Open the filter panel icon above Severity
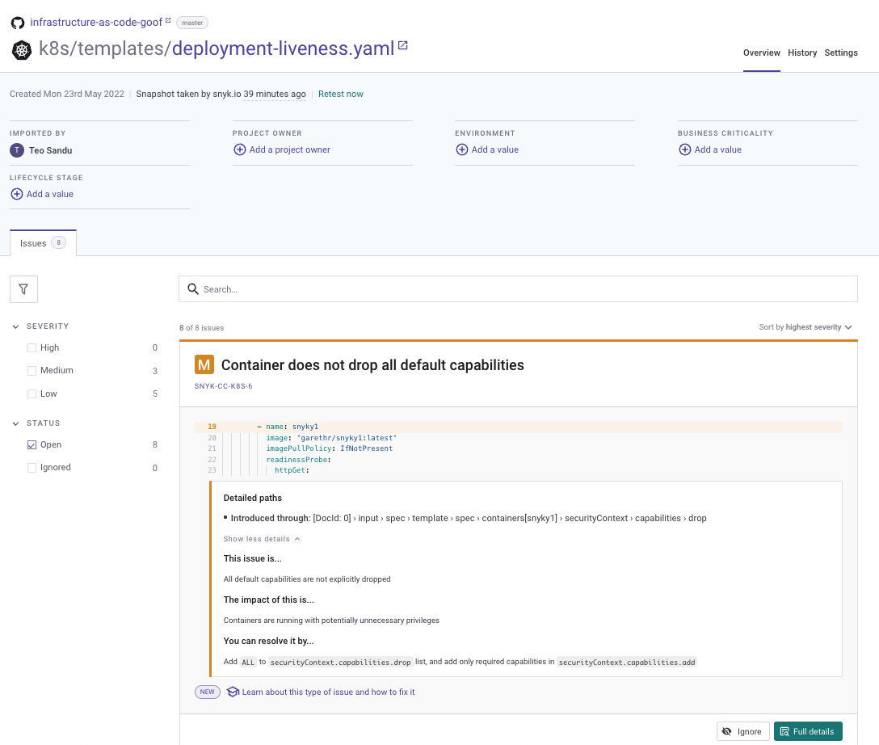 tap(23, 288)
